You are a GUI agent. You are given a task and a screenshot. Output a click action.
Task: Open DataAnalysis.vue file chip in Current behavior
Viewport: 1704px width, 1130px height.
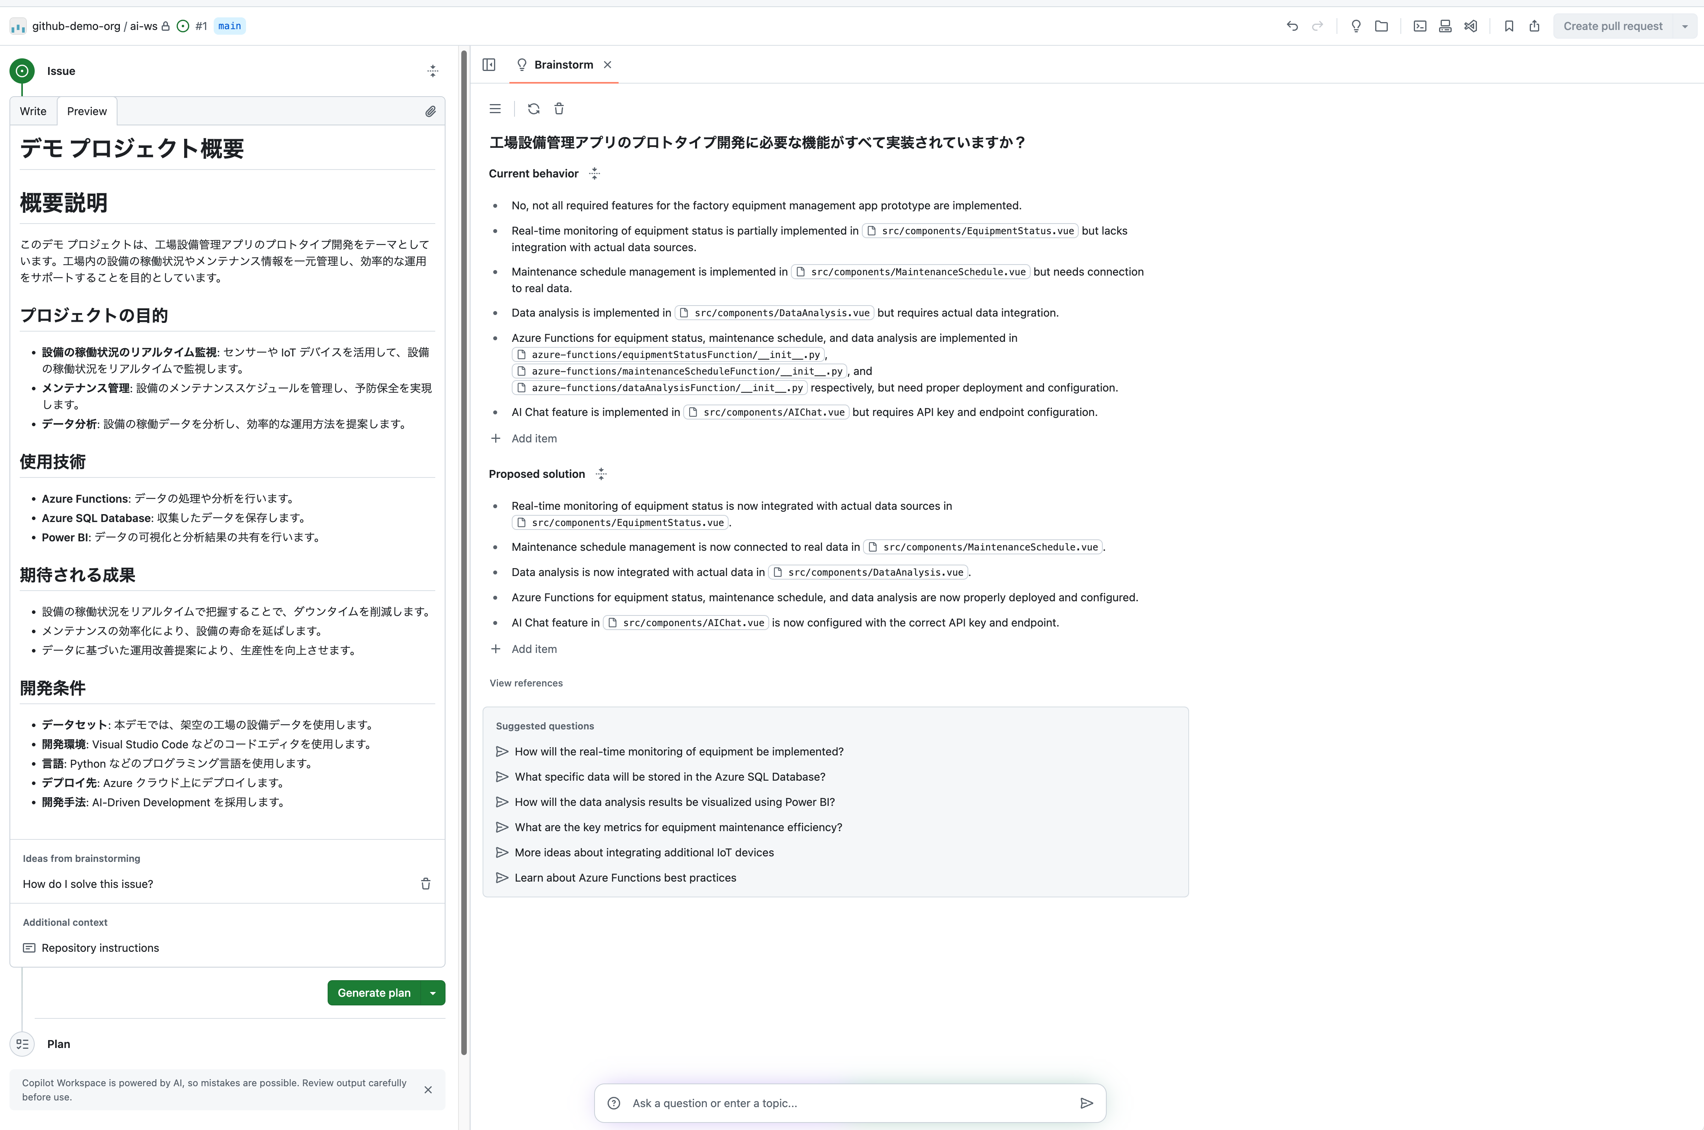pos(775,313)
